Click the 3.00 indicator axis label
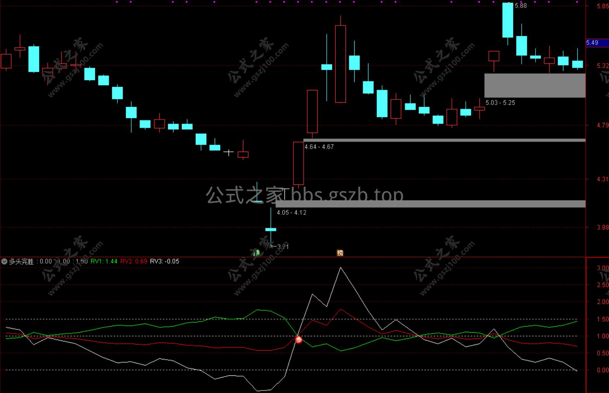This screenshot has width=609, height=393. coord(603,268)
